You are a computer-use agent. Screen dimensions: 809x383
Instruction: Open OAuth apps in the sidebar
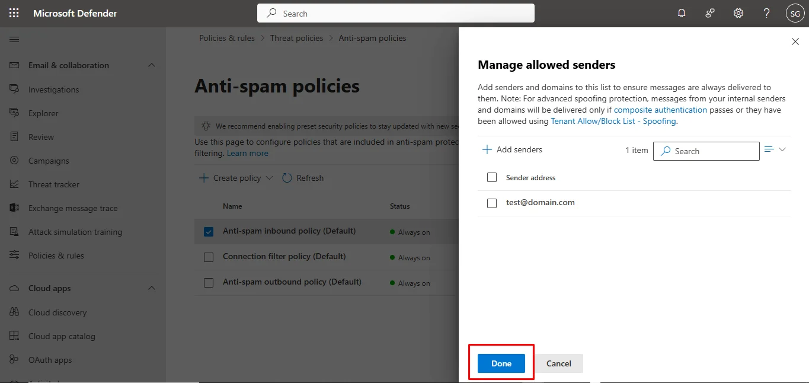point(50,360)
